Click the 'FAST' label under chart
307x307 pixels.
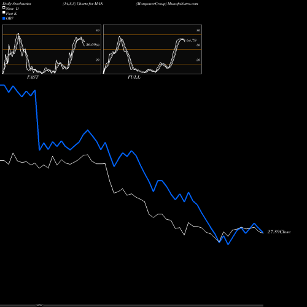pos(33,77)
